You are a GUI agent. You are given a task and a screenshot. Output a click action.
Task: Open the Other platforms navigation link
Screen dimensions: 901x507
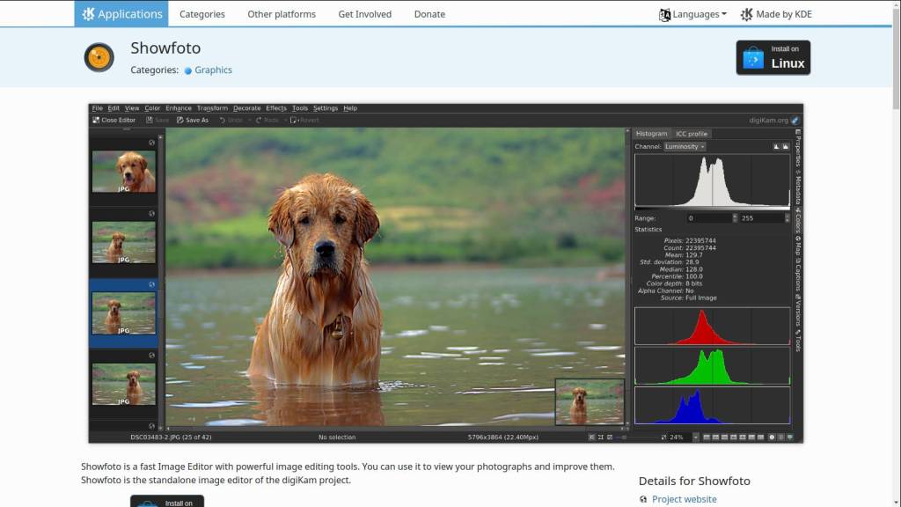[x=282, y=14]
